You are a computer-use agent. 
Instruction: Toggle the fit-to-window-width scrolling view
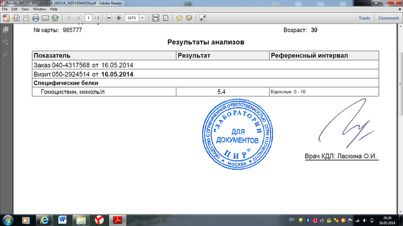[x=155, y=18]
